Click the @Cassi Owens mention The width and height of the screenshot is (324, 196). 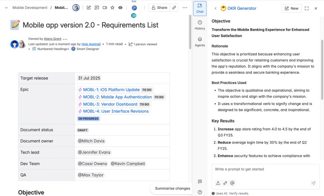coord(92,164)
